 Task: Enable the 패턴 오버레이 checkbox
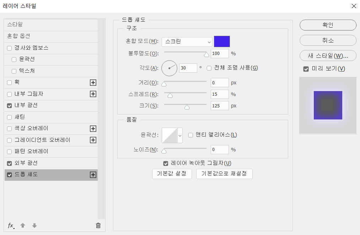[x=9, y=152]
